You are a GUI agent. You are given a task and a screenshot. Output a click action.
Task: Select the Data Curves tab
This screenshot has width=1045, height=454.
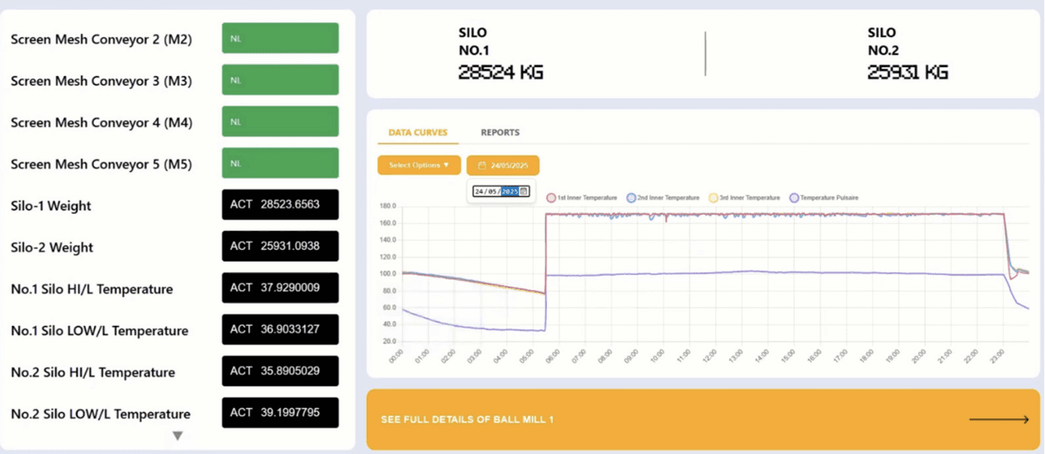(x=418, y=132)
